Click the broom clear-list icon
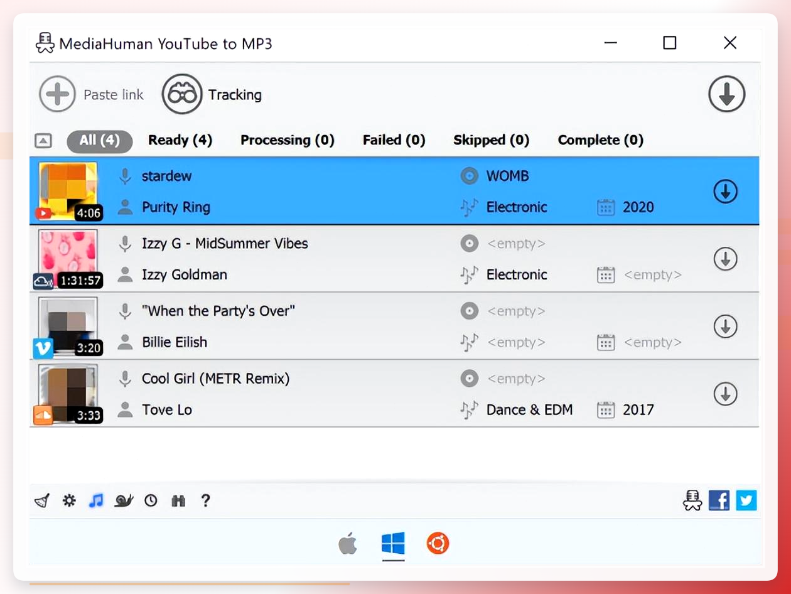 tap(42, 500)
